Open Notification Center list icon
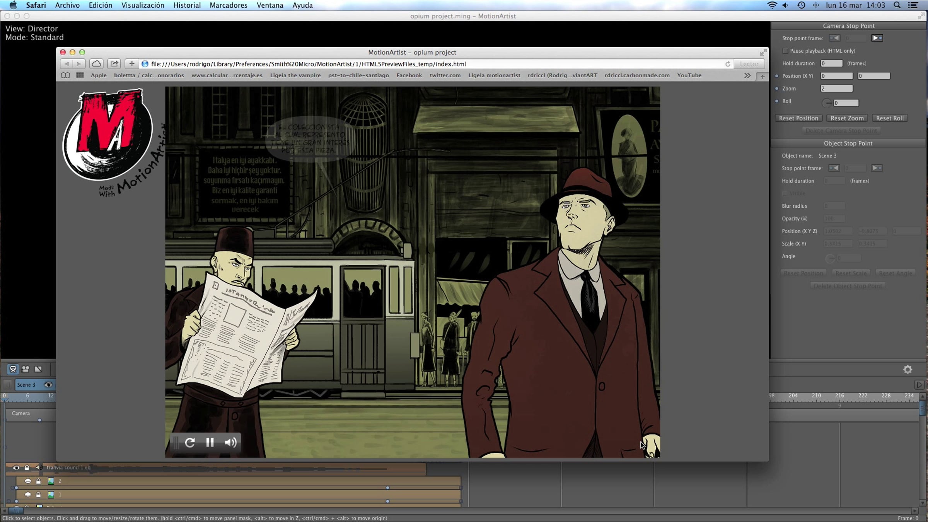928x522 pixels. click(913, 5)
